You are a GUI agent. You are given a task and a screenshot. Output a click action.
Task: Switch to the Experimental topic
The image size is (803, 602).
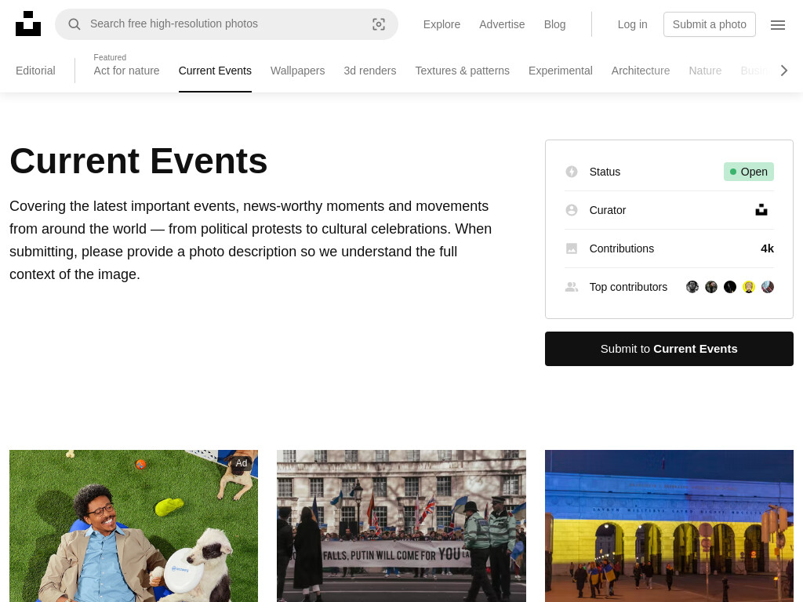click(560, 71)
